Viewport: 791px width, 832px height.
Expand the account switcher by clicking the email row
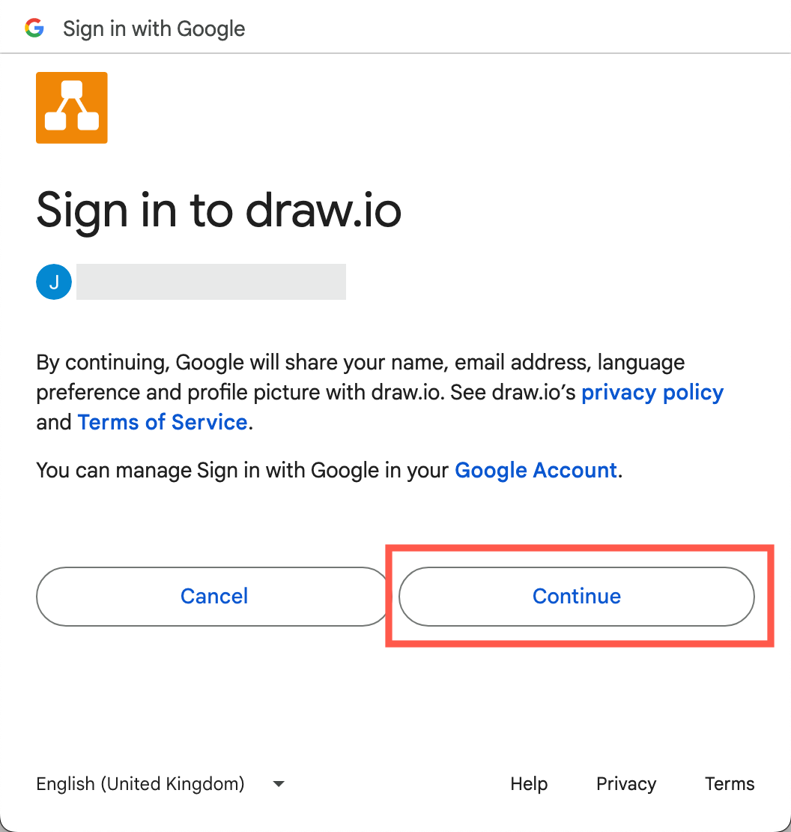210,281
